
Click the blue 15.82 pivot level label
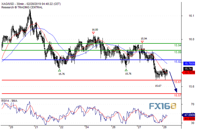point(177,62)
